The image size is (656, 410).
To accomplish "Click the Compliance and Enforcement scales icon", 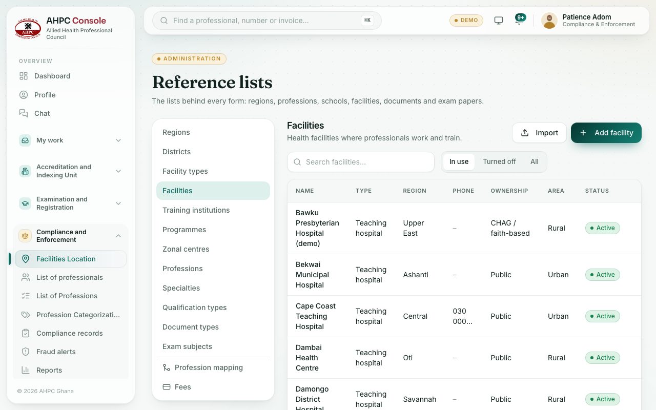I will pyautogui.click(x=25, y=236).
